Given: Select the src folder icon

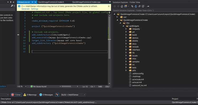Looking at the screenshot, I should coord(130,64).
